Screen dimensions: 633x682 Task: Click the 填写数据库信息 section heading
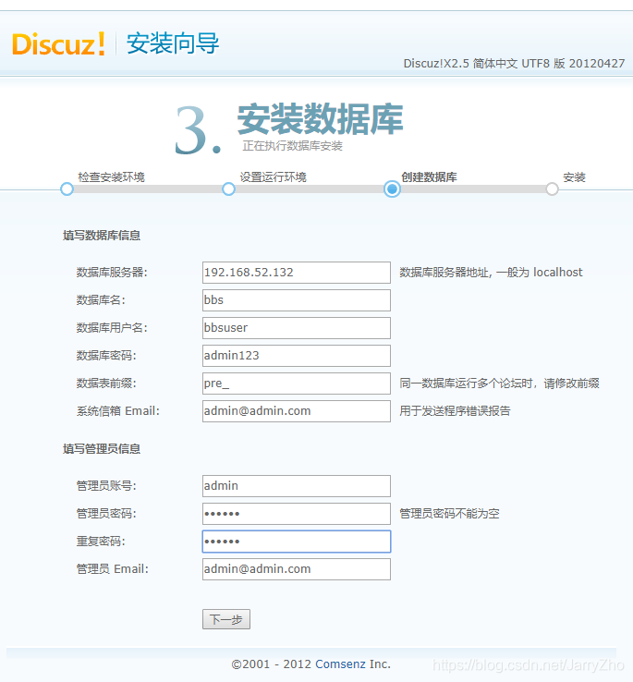[102, 236]
